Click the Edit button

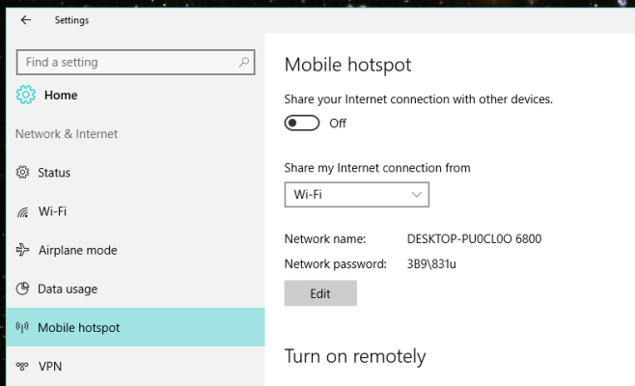[x=320, y=292]
